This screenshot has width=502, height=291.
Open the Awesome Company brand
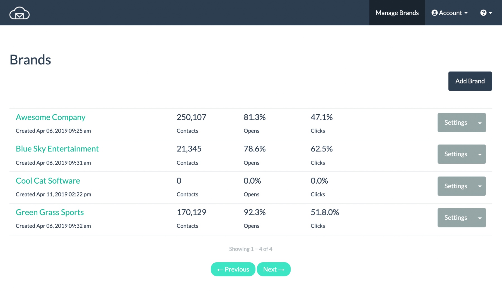pyautogui.click(x=50, y=117)
